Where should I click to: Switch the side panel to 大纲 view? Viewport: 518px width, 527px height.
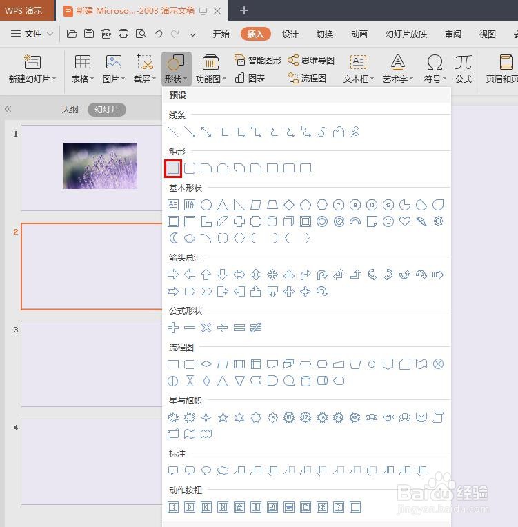(70, 109)
